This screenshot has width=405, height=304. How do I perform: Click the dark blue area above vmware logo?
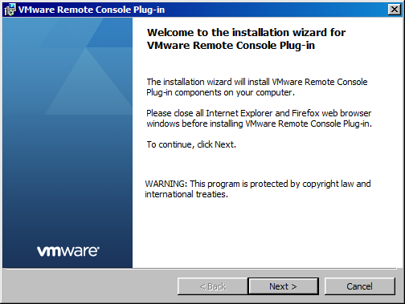click(x=67, y=201)
